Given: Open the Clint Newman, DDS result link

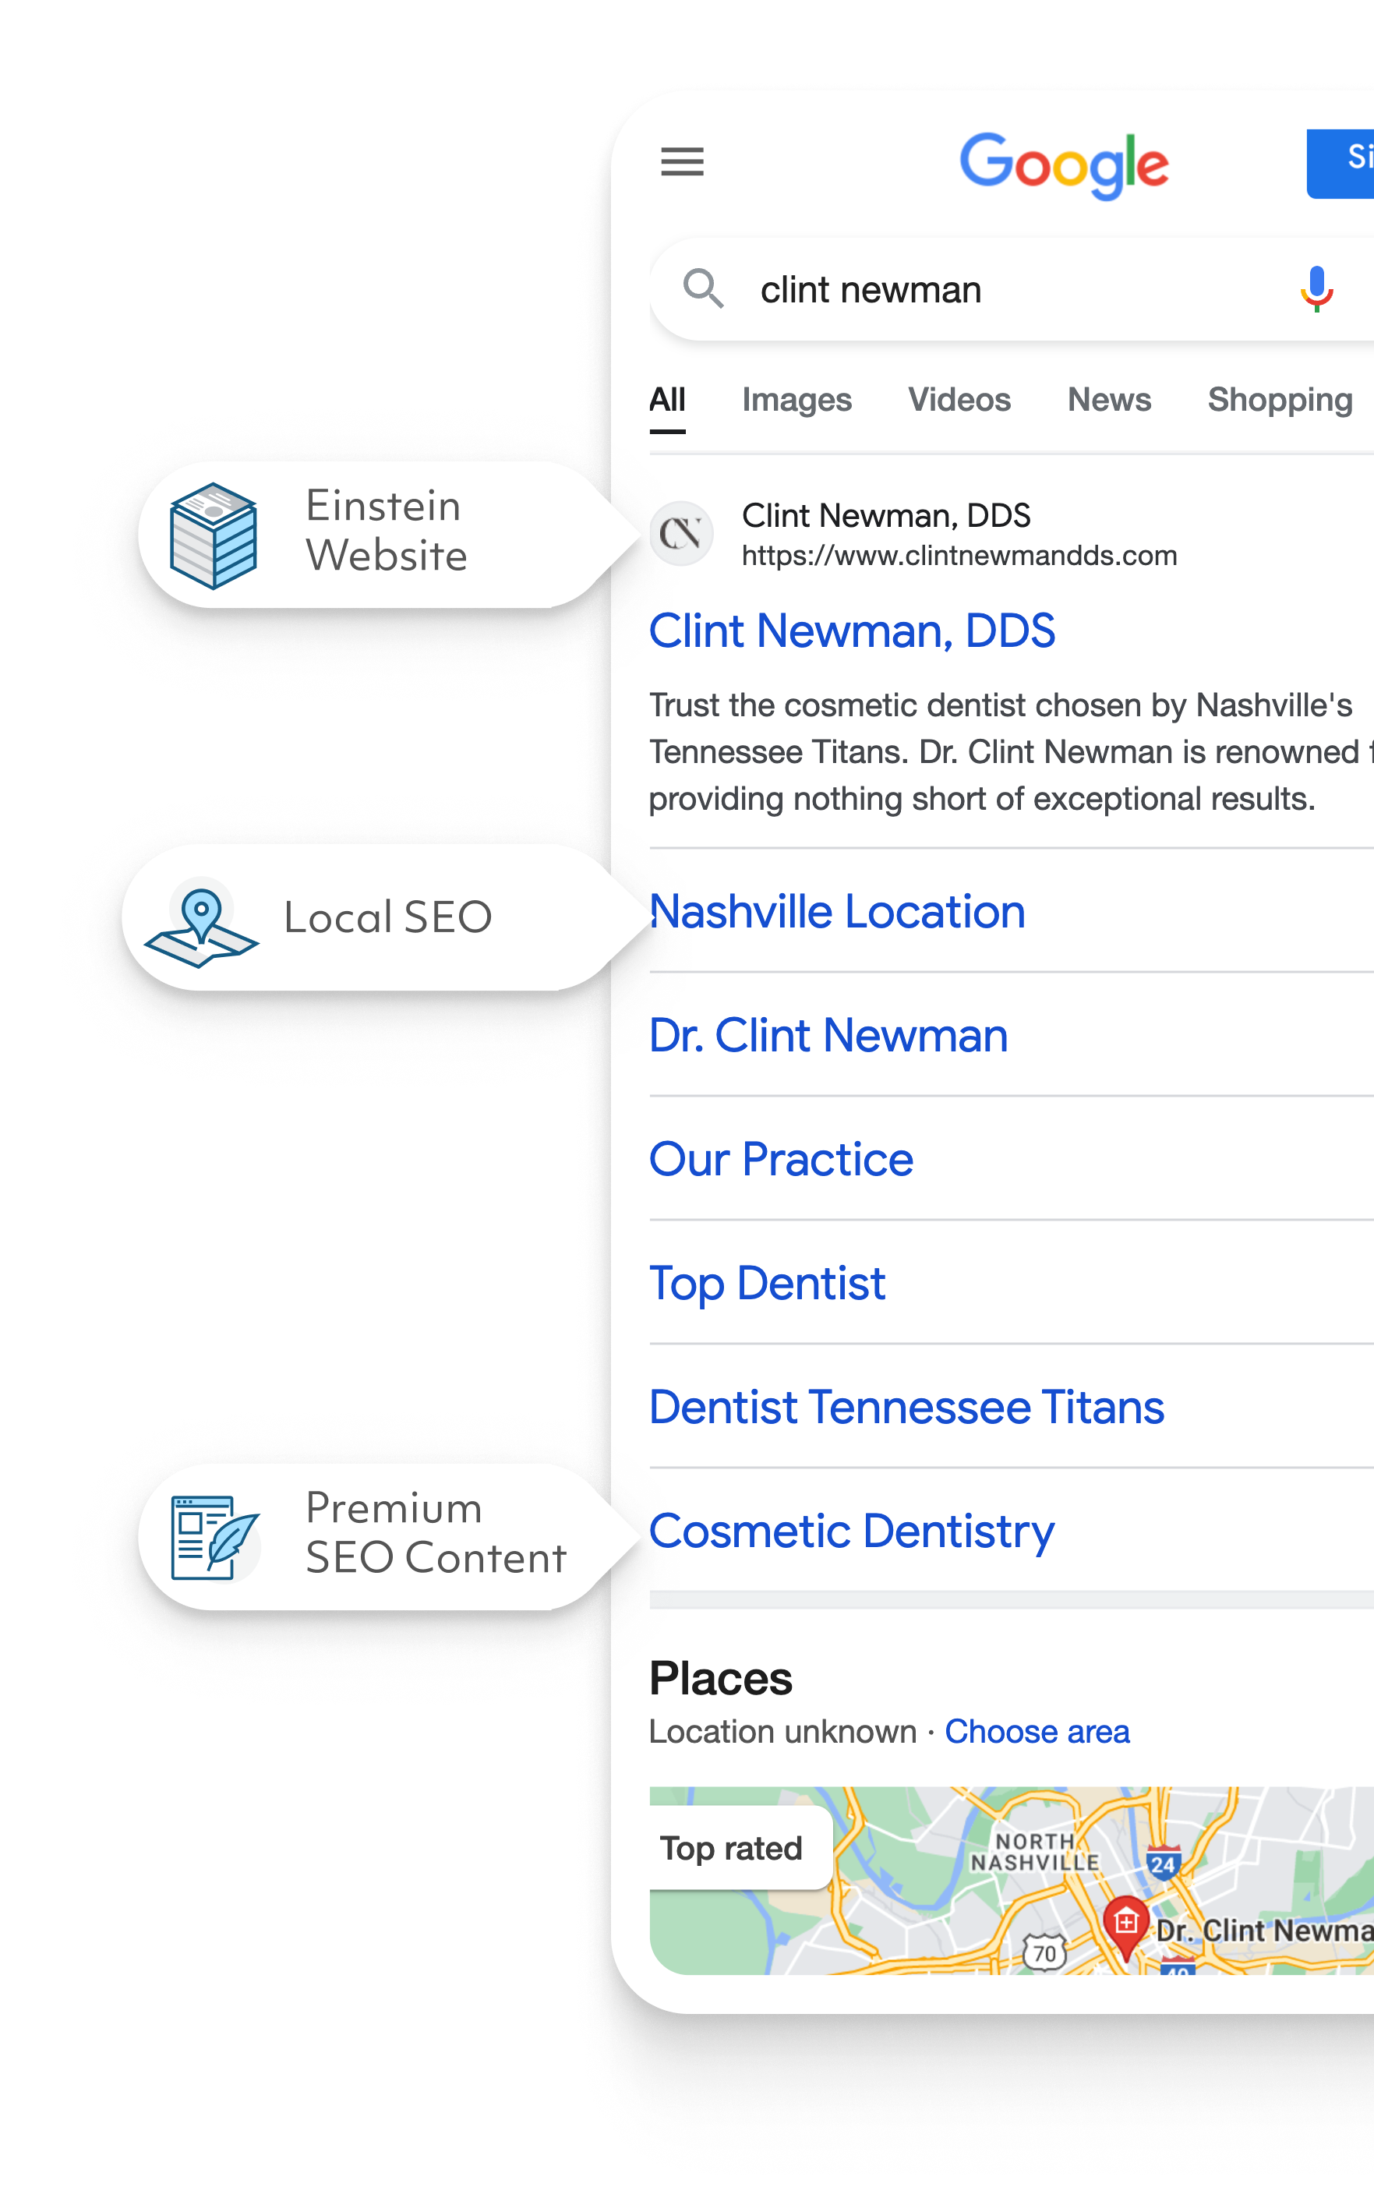Looking at the screenshot, I should (852, 630).
